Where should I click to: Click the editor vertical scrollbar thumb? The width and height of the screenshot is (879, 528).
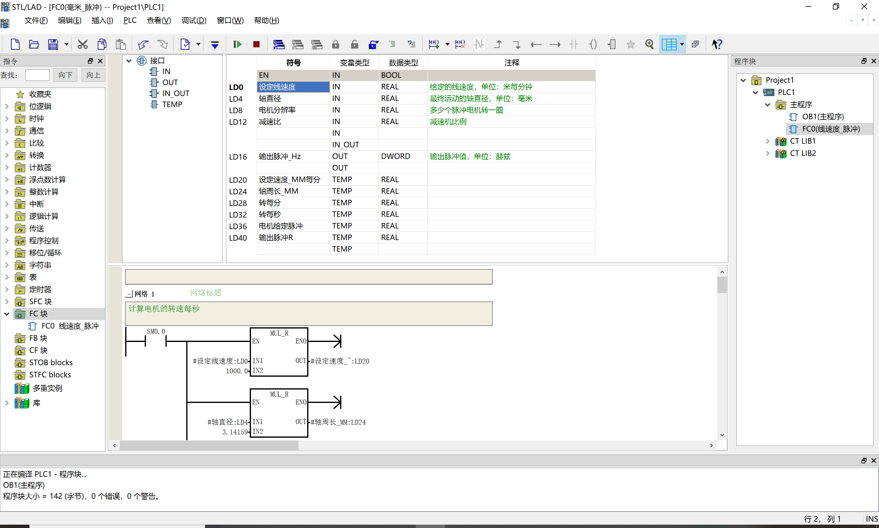pyautogui.click(x=722, y=285)
